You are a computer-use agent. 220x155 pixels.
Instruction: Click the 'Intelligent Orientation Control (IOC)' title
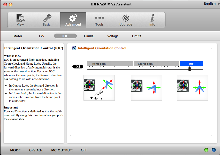(34, 48)
